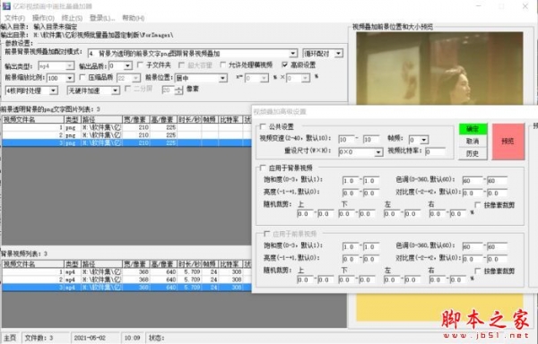
Task: Open the 帧频 dropdown in advanced settings
Action: [424, 140]
